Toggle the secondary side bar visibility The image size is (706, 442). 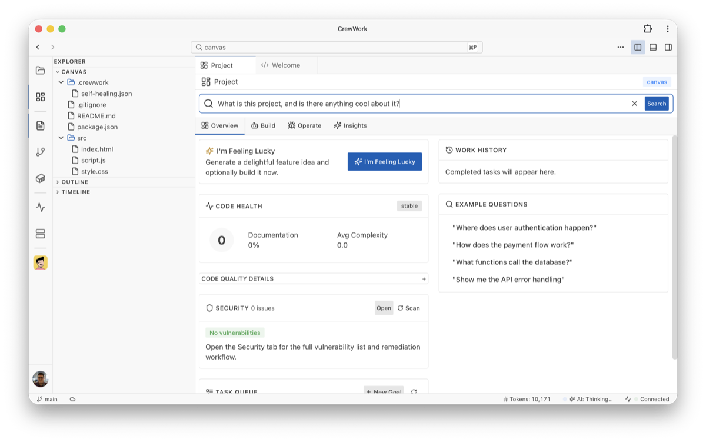click(x=668, y=47)
